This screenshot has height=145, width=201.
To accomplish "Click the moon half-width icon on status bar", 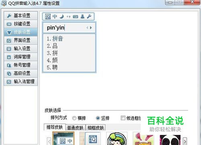I will point(62,17).
